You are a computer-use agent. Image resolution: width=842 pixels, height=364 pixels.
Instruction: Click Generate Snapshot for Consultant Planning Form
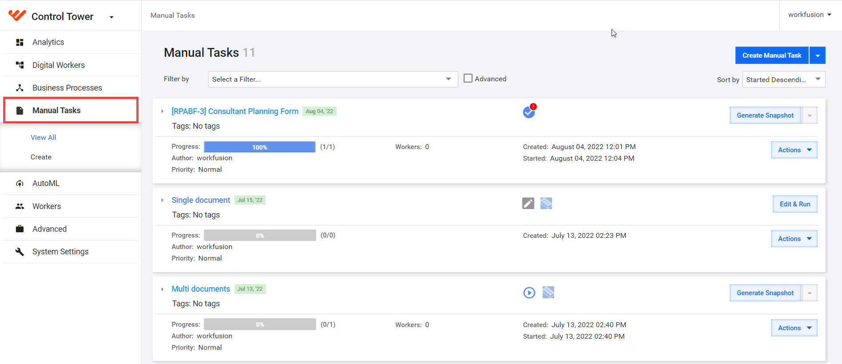pos(765,115)
